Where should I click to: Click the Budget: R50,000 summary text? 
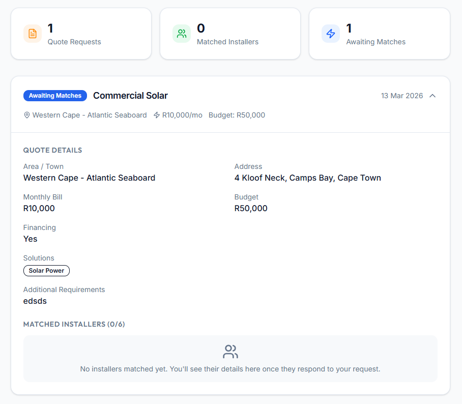237,115
